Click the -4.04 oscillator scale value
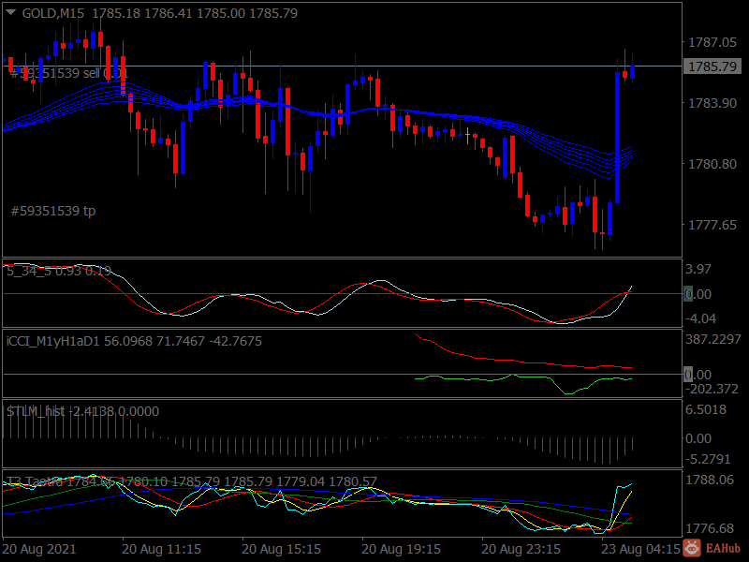This screenshot has width=749, height=562. pos(699,318)
